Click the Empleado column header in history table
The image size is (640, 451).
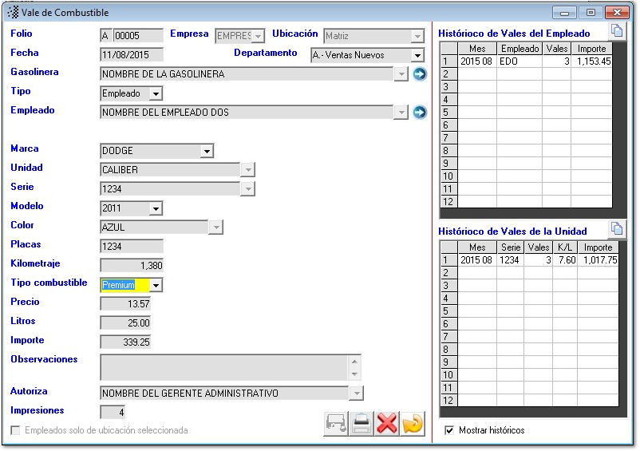[520, 49]
